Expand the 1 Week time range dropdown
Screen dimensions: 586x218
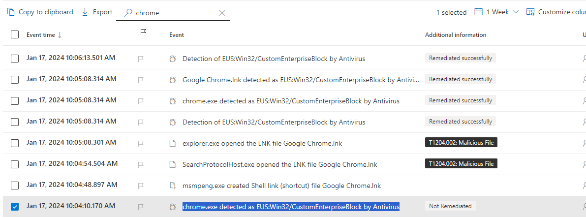tap(515, 12)
